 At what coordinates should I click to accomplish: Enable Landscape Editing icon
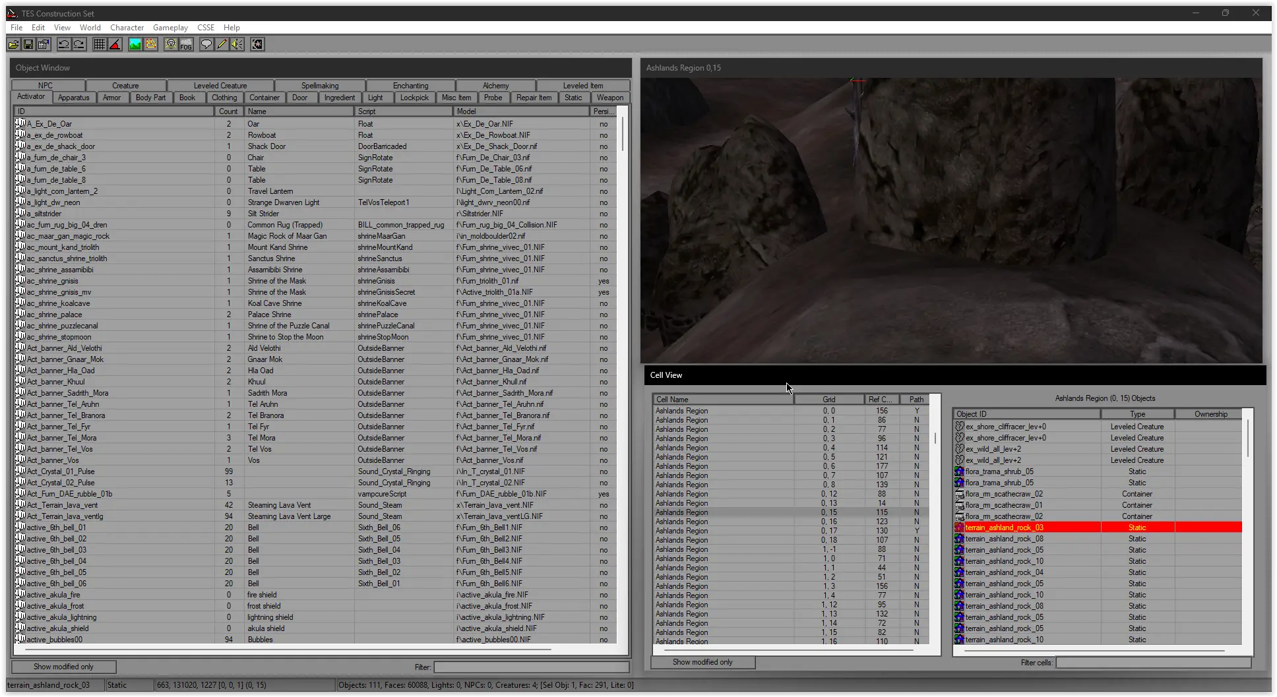click(x=135, y=44)
